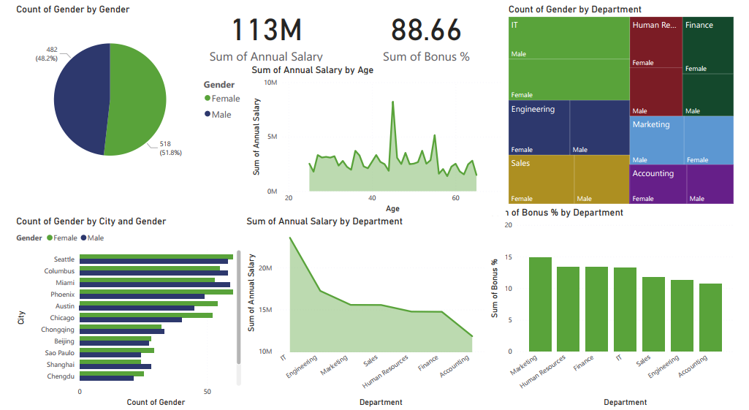Click the Seattle label on the city axis
The image size is (749, 410).
pyautogui.click(x=64, y=259)
